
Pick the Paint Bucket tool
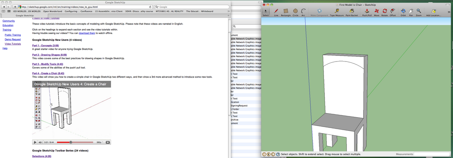pyautogui.click(x=352, y=12)
